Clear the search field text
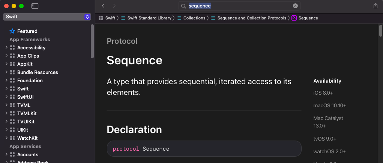This screenshot has height=163, width=383. pos(295,6)
